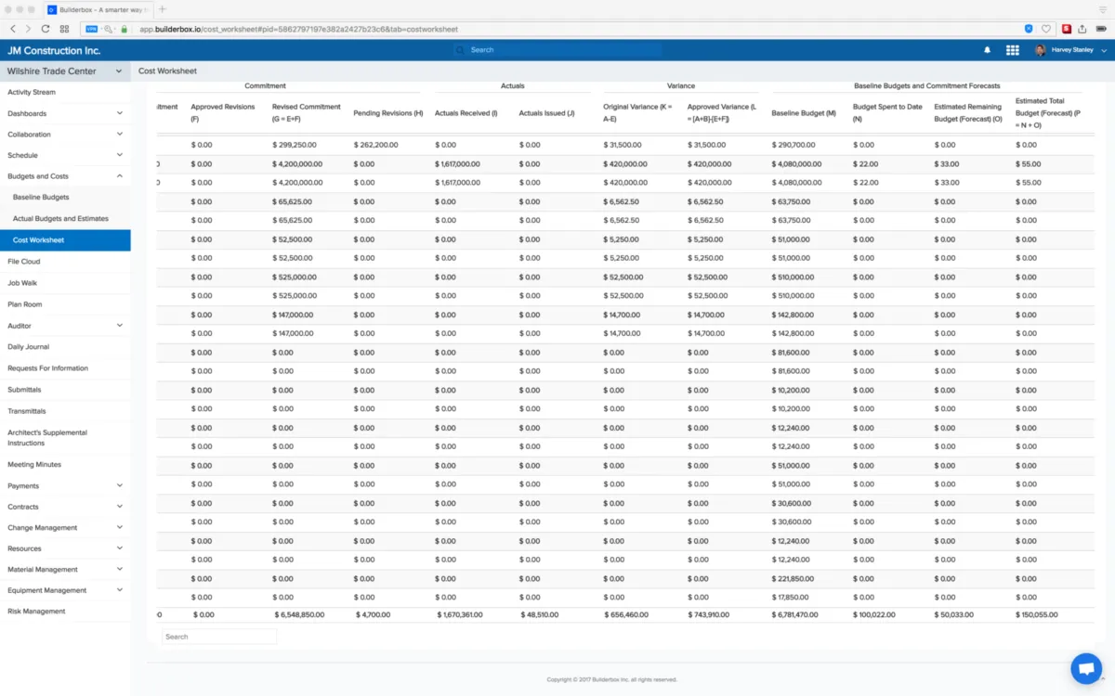The width and height of the screenshot is (1115, 696).
Task: Open Harvey Stanley user dropdown arrow
Action: (x=1103, y=50)
